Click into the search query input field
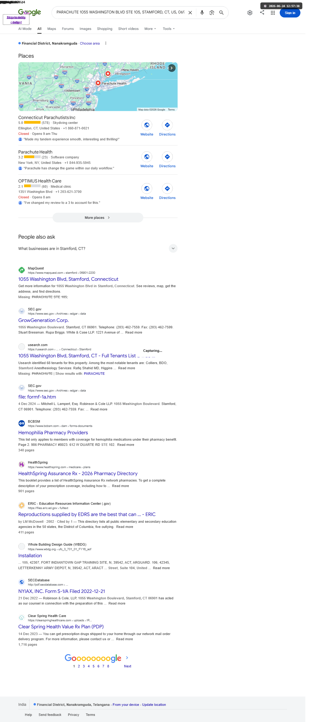309x722 pixels. (120, 12)
